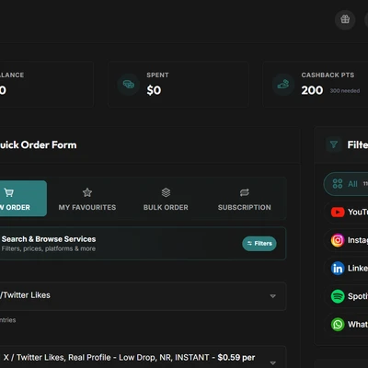Viewport: 368px width, 368px height.
Task: Switch to My Favourites tab
Action: [x=87, y=199]
